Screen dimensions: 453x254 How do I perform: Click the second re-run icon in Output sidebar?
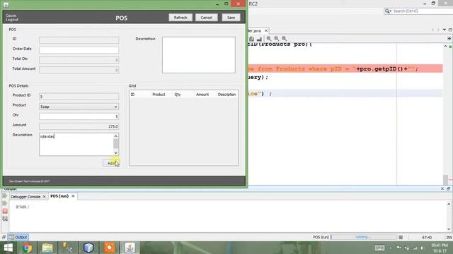click(x=5, y=204)
